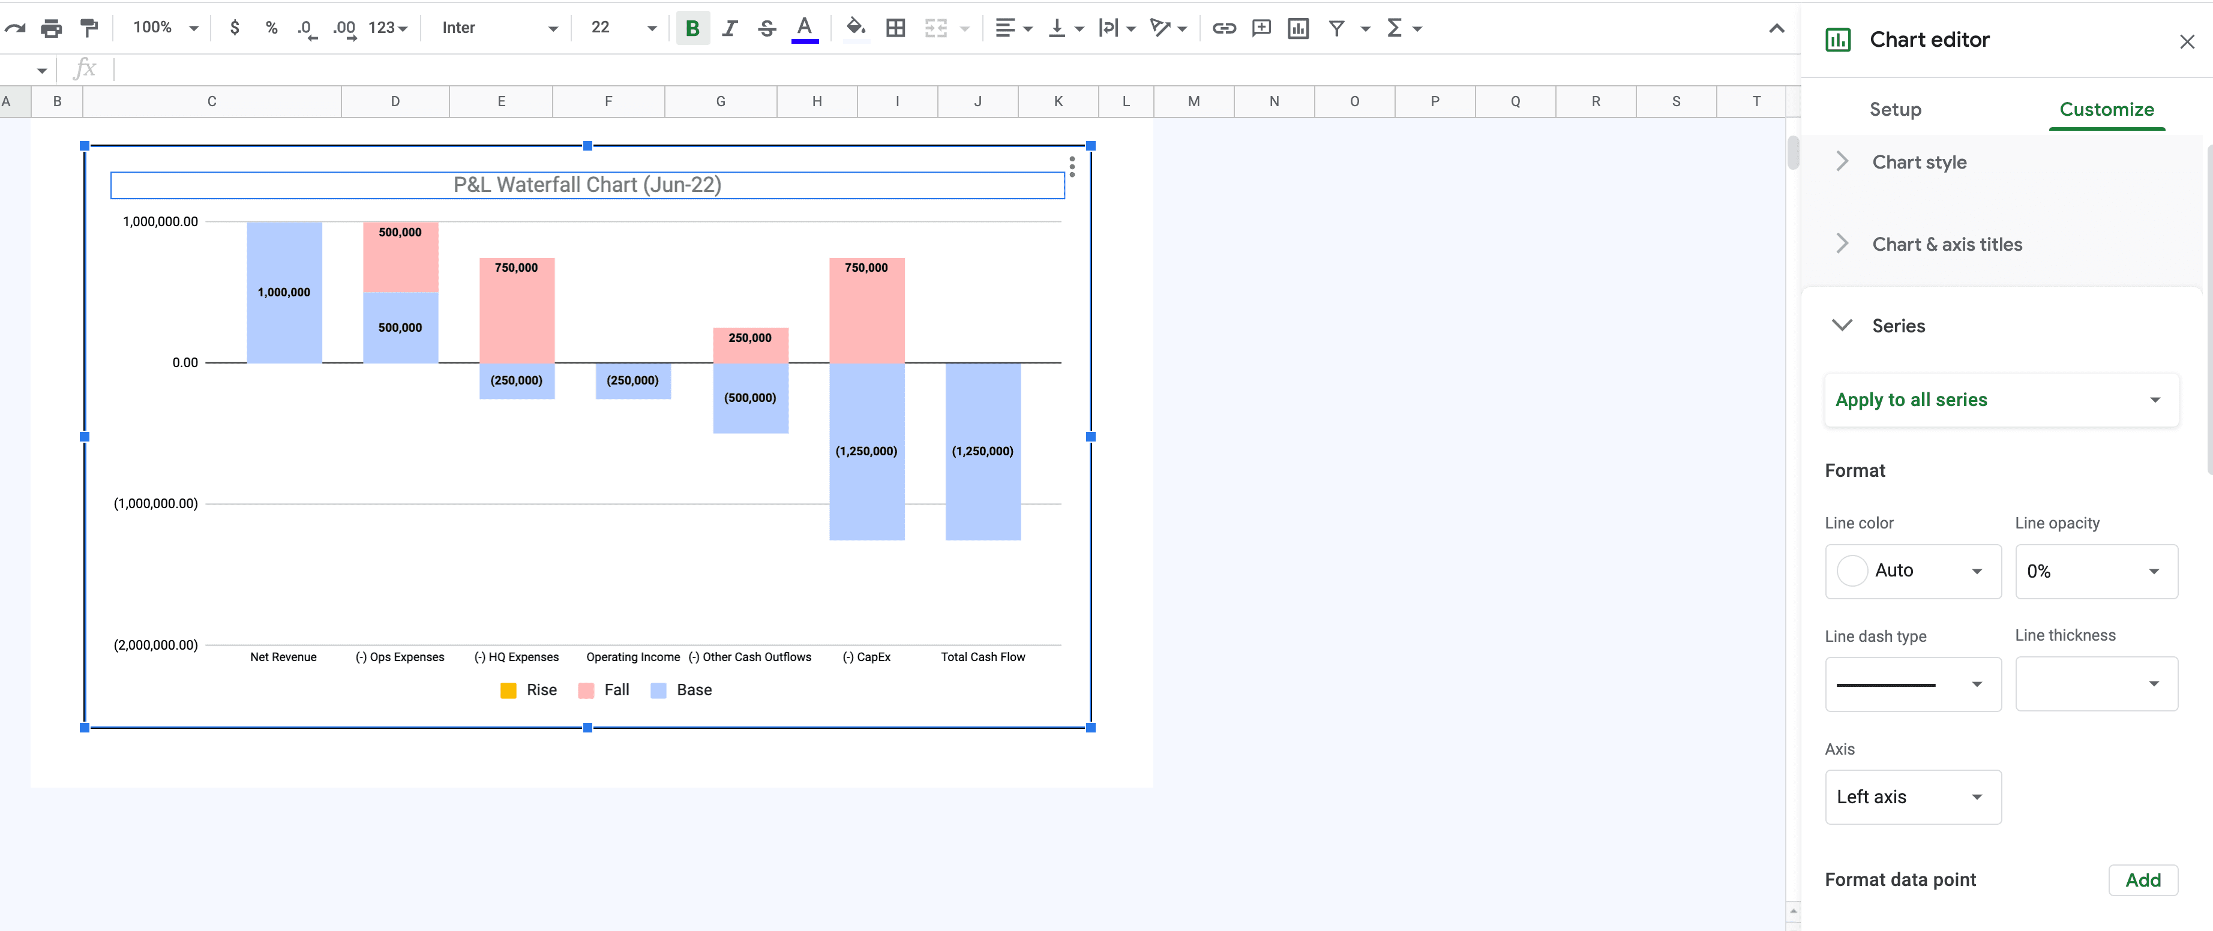Switch to the Setup tab
Image resolution: width=2213 pixels, height=931 pixels.
(x=1895, y=110)
